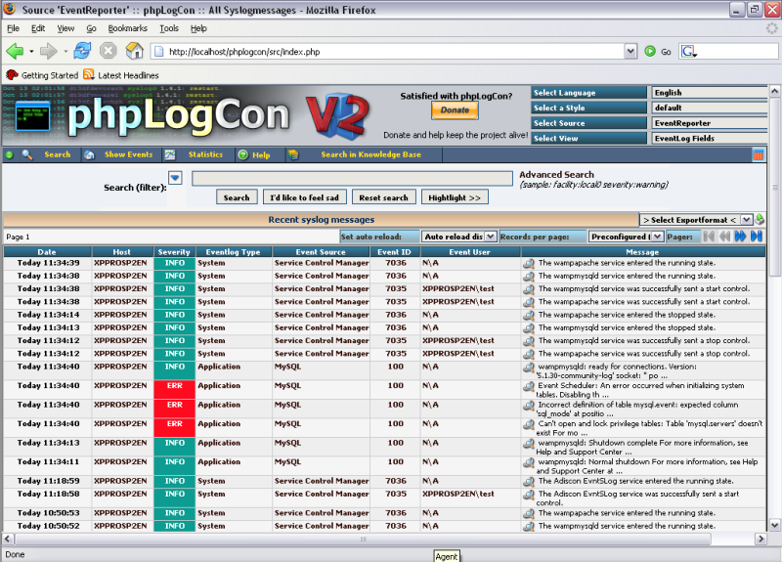
Task: Click the vertical scrollbar down arrow
Action: (774, 525)
